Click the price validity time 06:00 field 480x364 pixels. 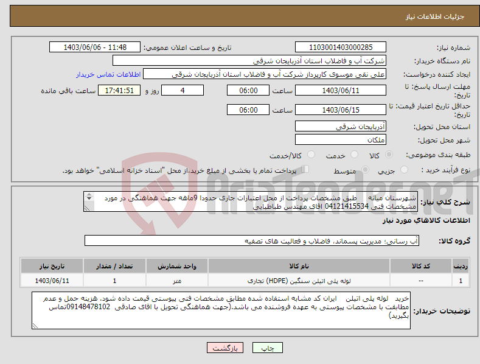(248, 110)
